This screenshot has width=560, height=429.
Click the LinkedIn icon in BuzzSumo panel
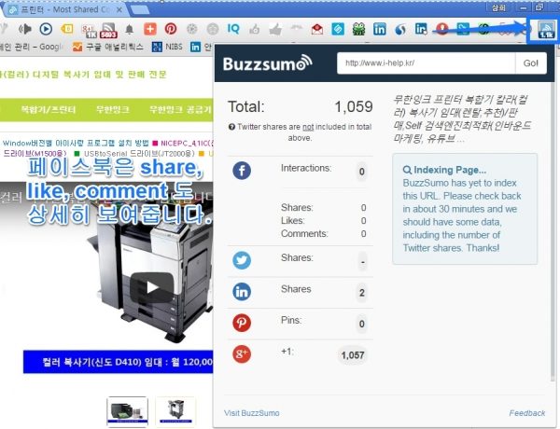coord(242,292)
